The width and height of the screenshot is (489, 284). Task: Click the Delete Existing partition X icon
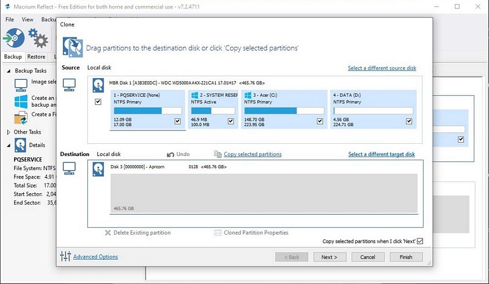tap(108, 233)
